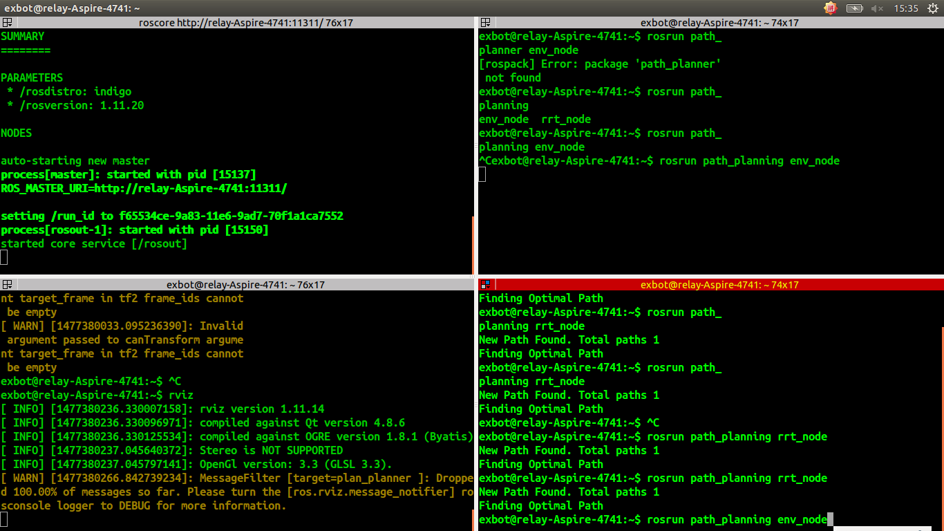This screenshot has height=531, width=944.
Task: Show calendar from the 15:35 clock
Action: 905,8
